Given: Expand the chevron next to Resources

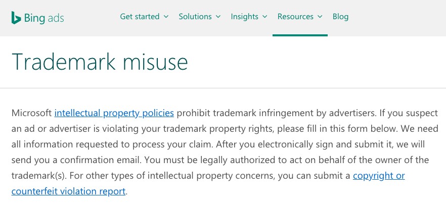Looking at the screenshot, I should coord(320,17).
